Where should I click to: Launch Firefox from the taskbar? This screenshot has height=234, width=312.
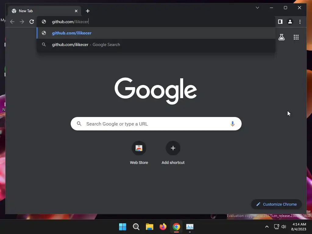[x=163, y=227]
